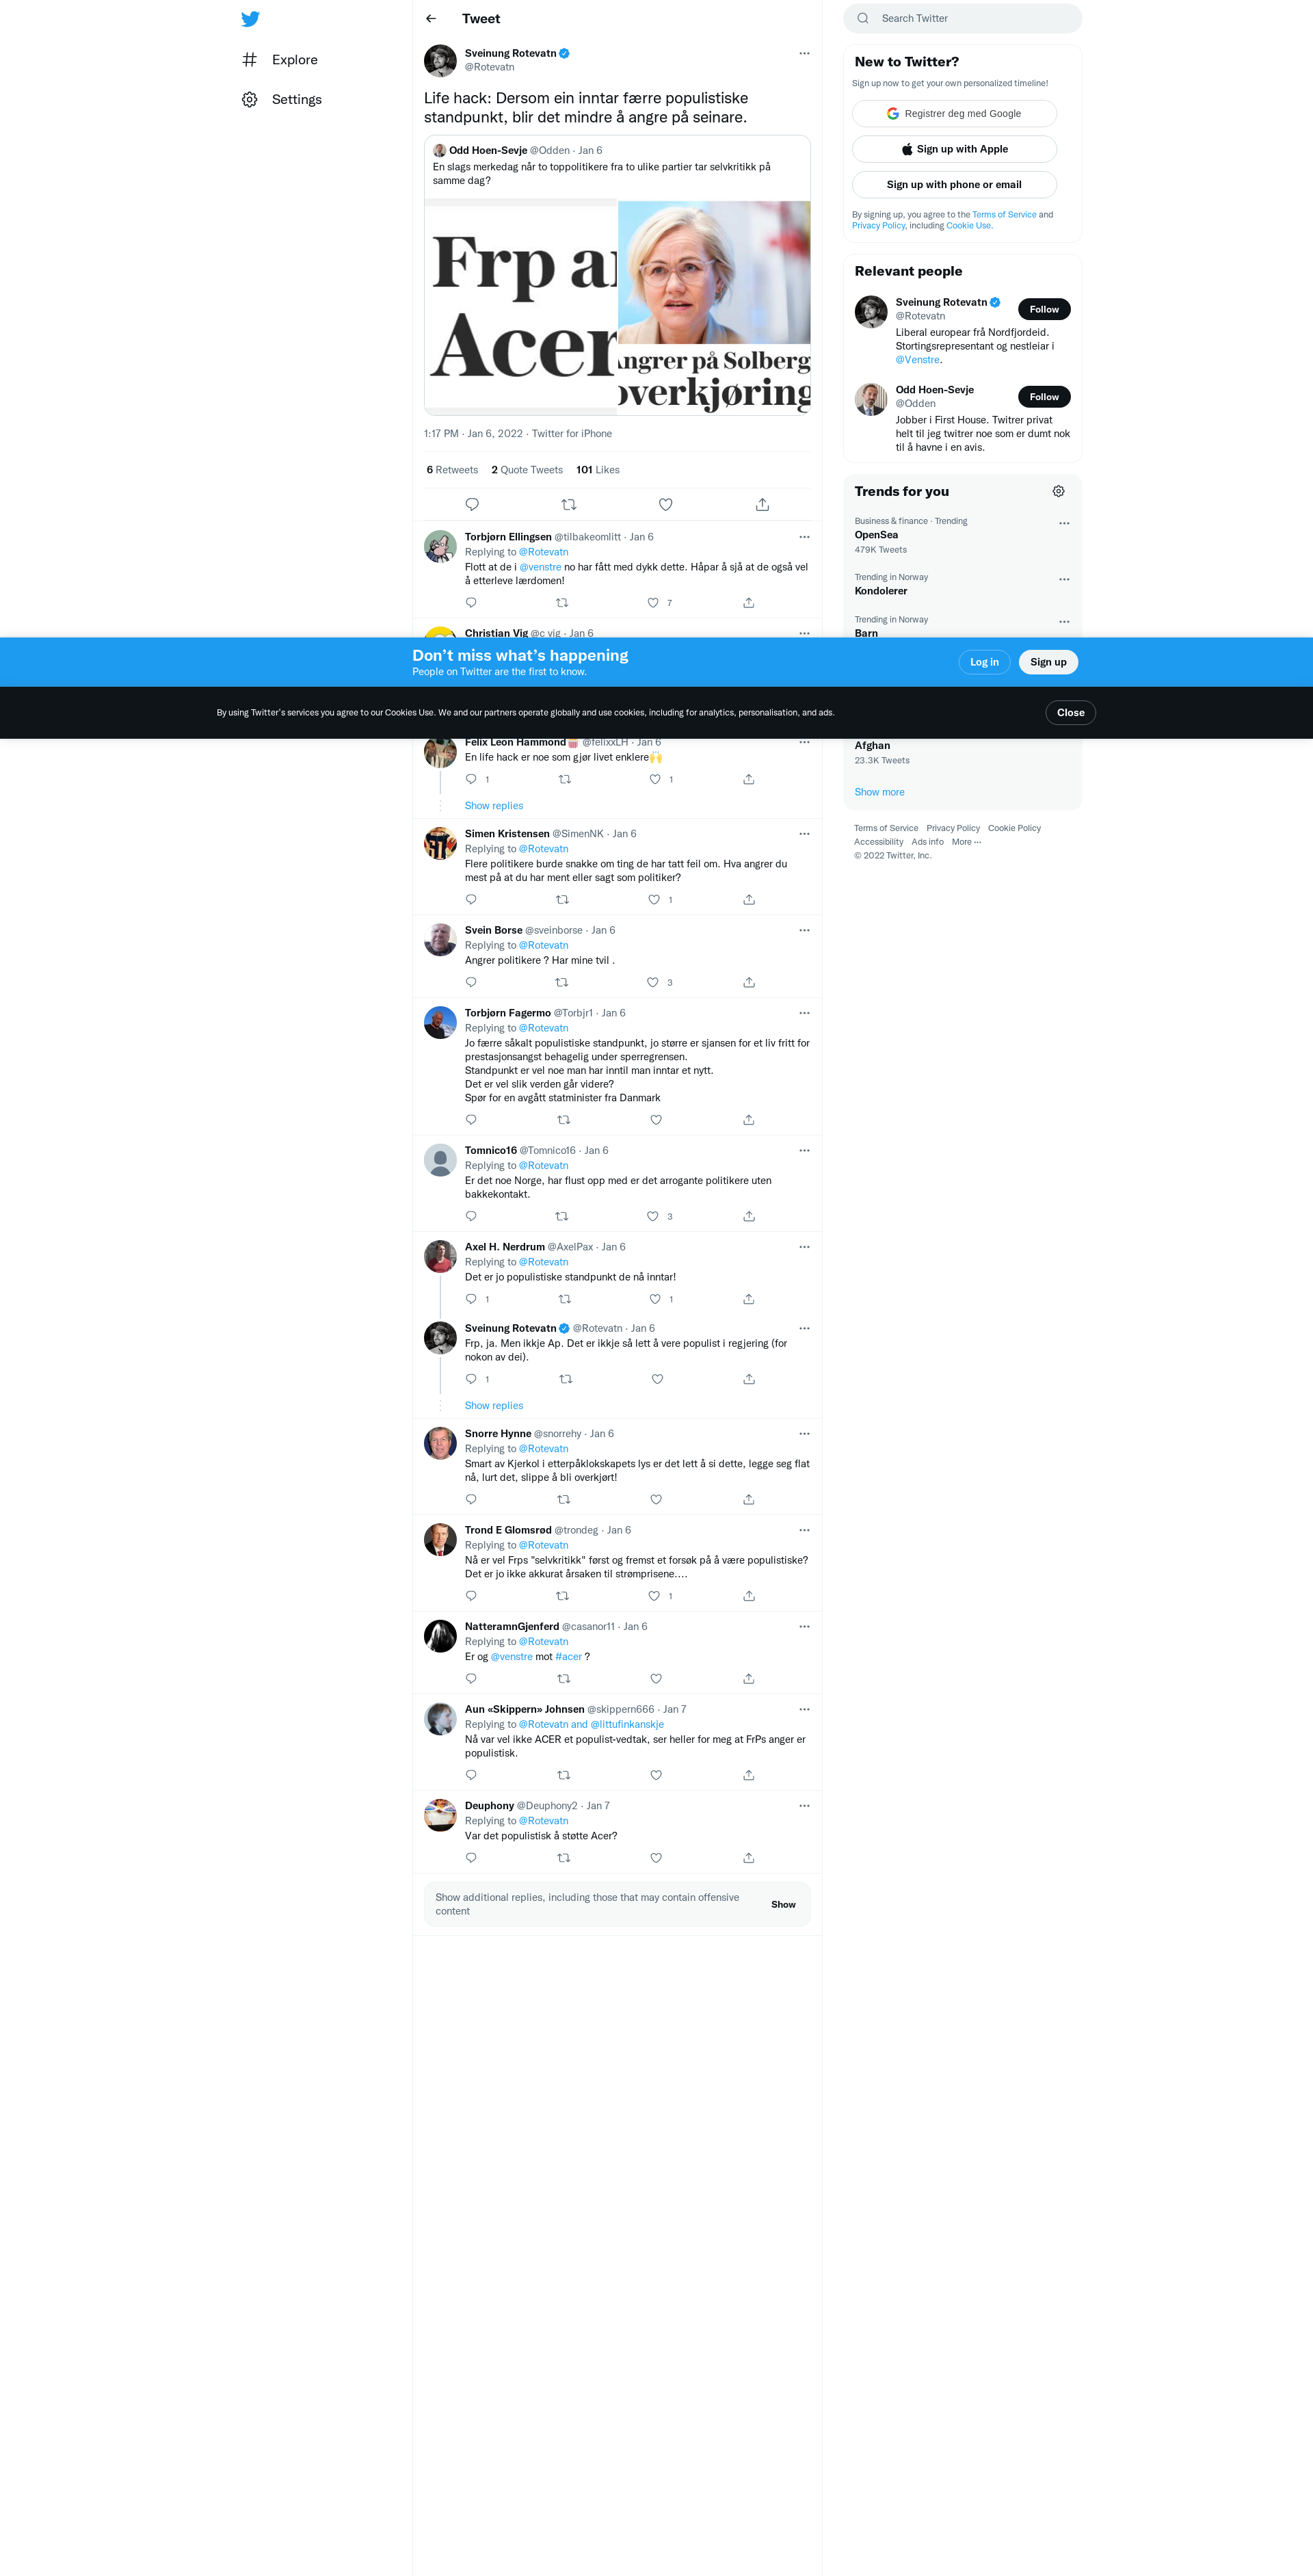This screenshot has width=1313, height=2576.
Task: Follow Odd Hoen-Sevje
Action: tap(1044, 397)
